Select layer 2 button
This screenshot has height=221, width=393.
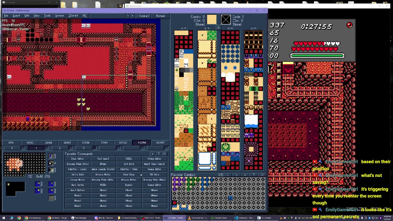coord(60,148)
